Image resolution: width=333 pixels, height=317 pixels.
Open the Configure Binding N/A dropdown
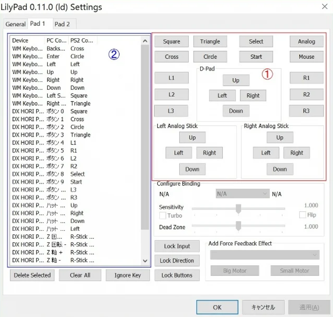pyautogui.click(x=242, y=194)
